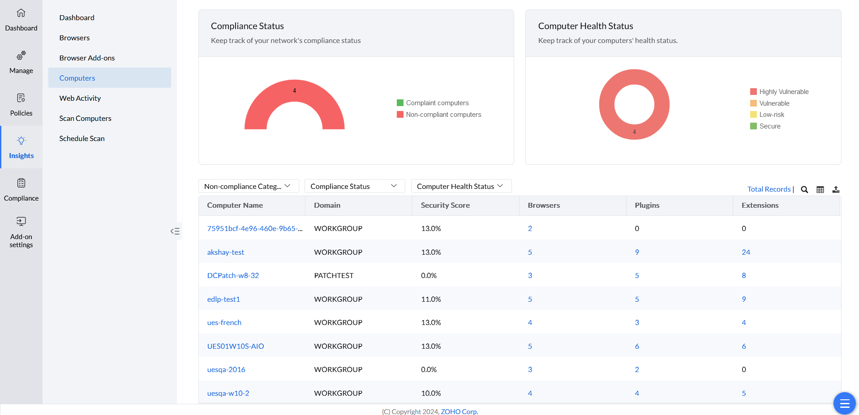The image size is (859, 415).
Task: Click the search magnifier icon above table
Action: coord(804,189)
